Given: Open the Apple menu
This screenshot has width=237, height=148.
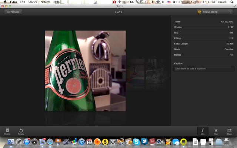Looking at the screenshot, I should pos(5,2).
